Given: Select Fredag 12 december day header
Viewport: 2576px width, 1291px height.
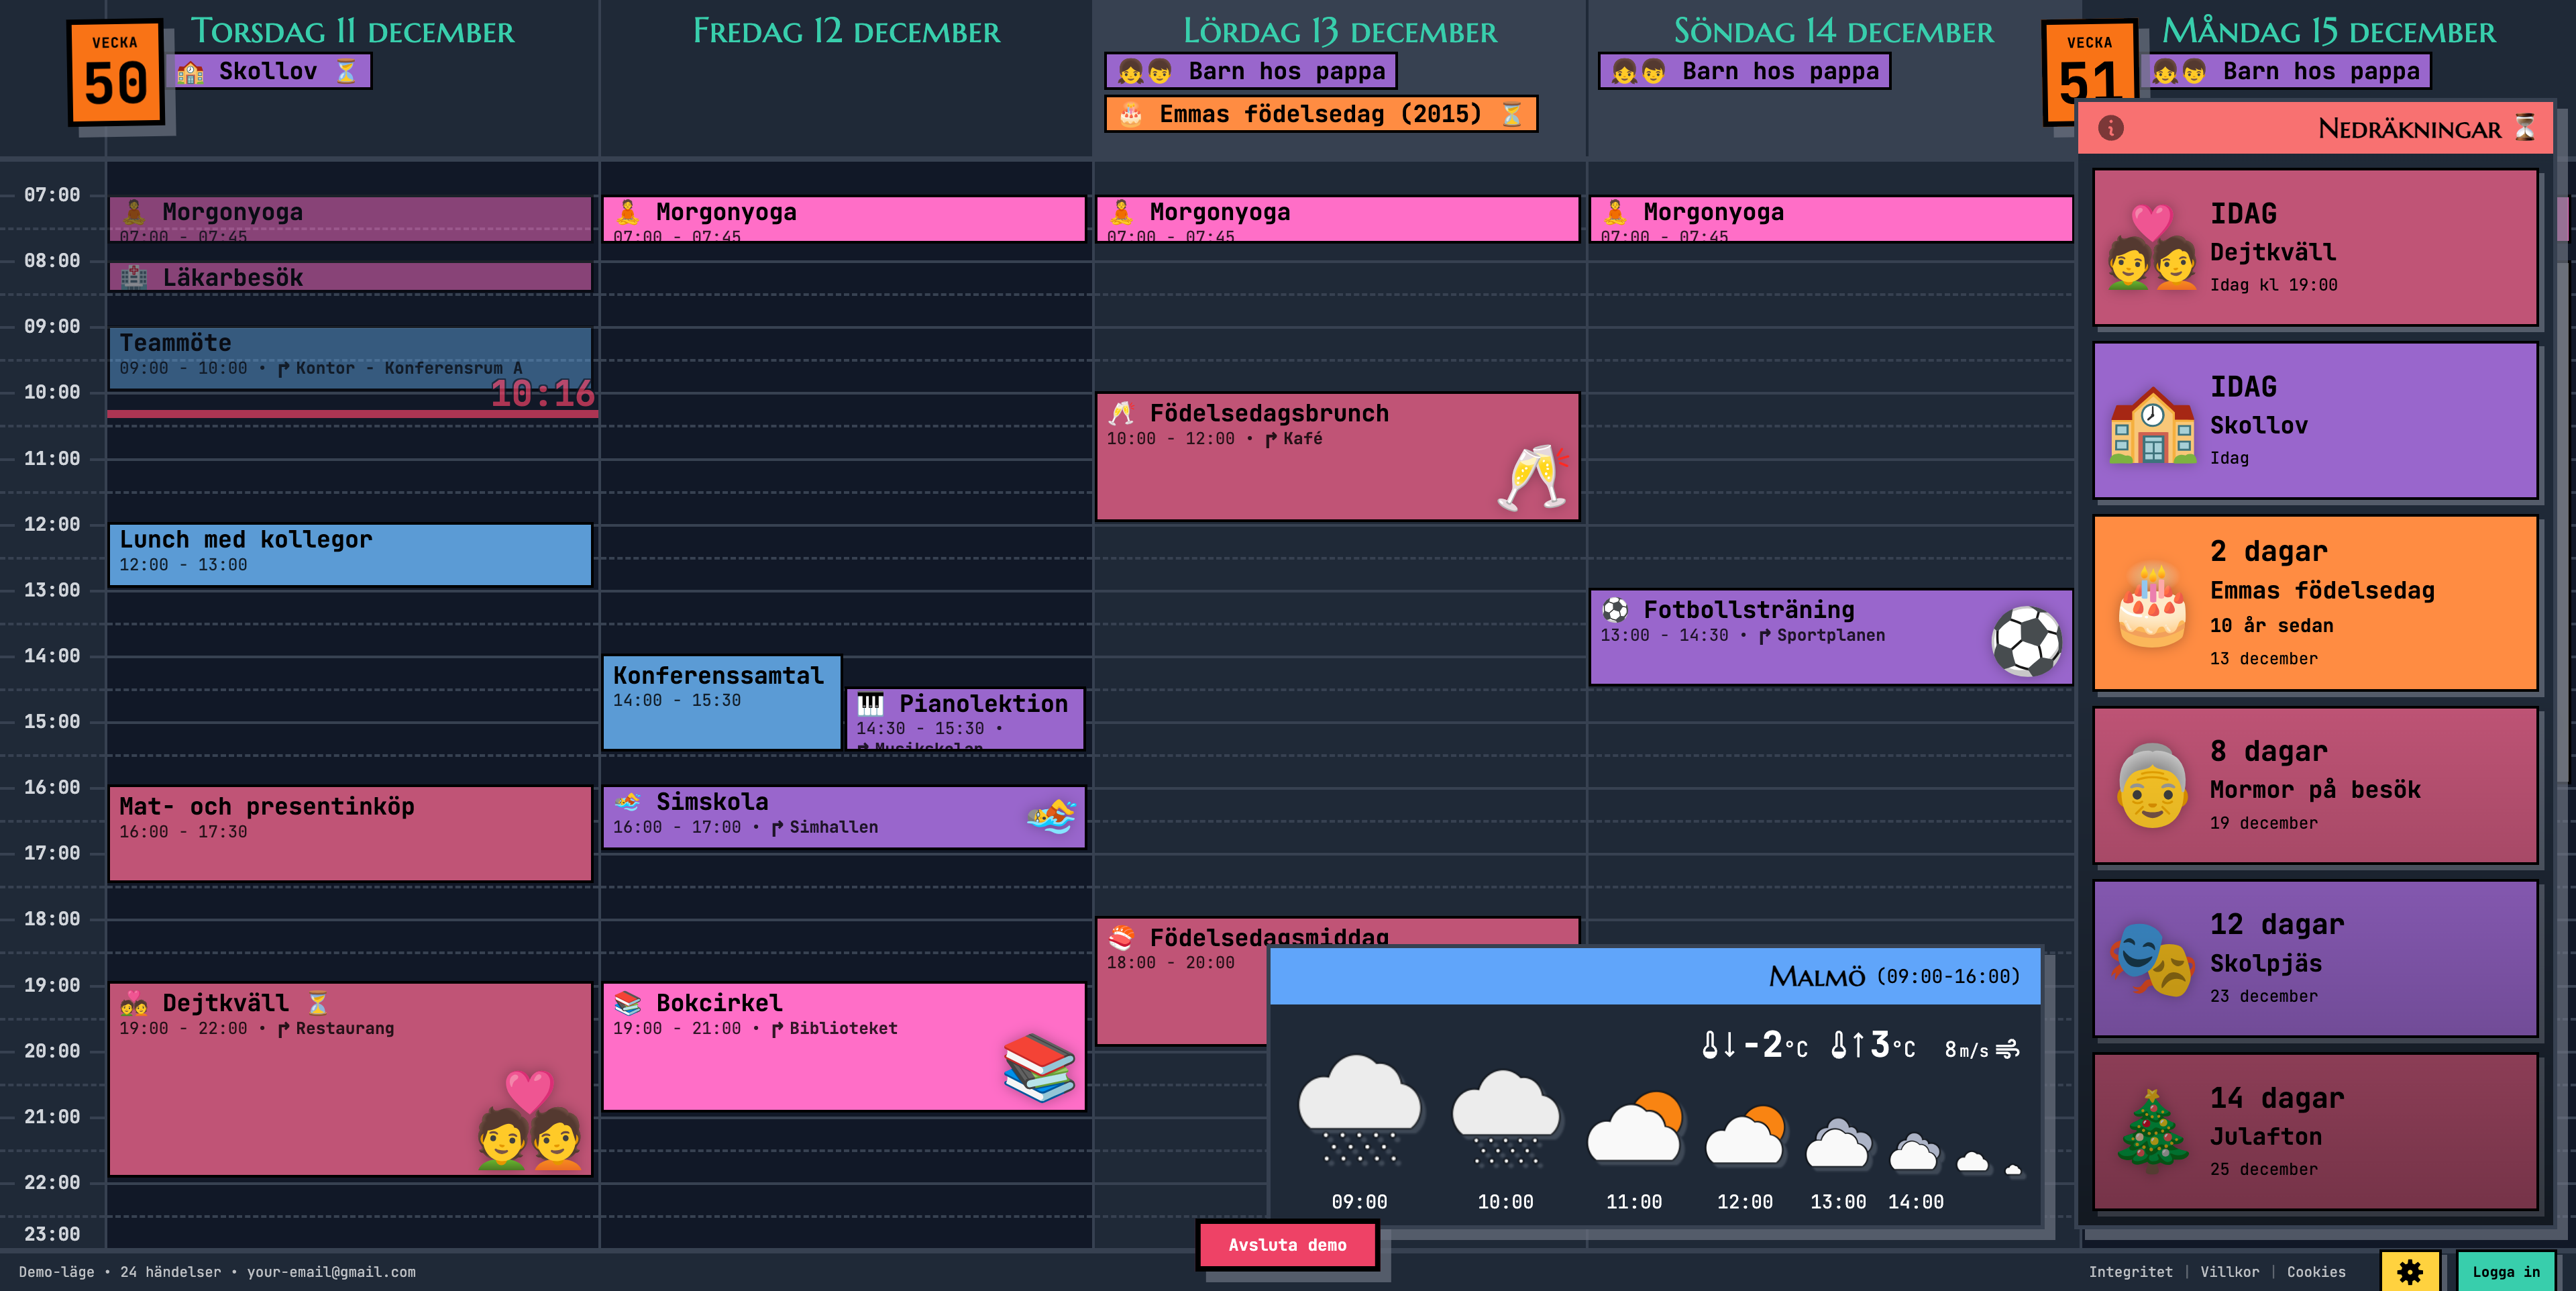Looking at the screenshot, I should 846,31.
